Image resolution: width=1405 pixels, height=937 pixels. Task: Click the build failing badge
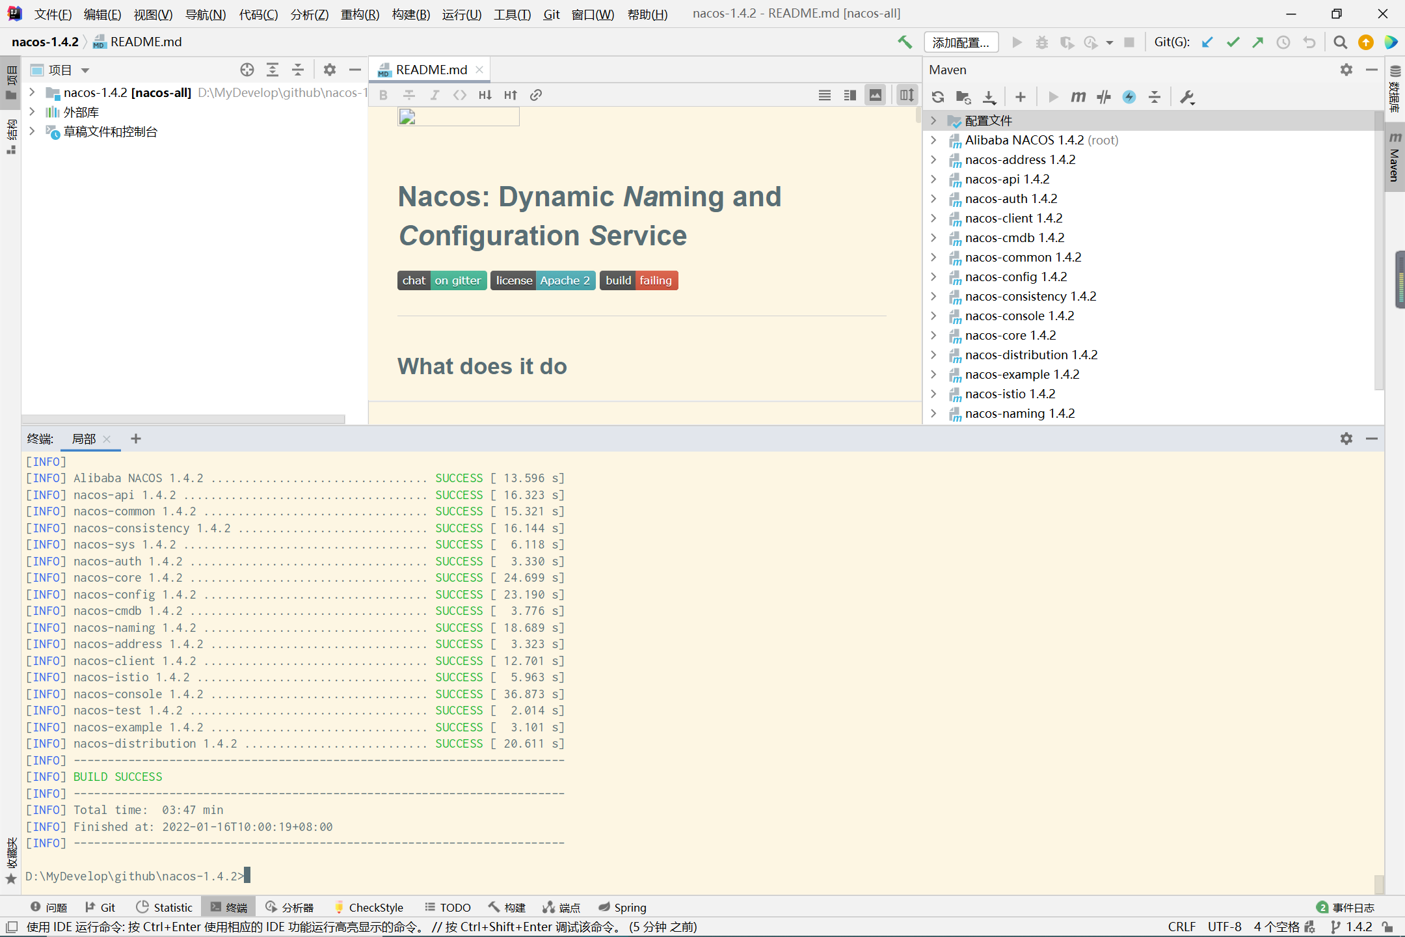coord(639,280)
